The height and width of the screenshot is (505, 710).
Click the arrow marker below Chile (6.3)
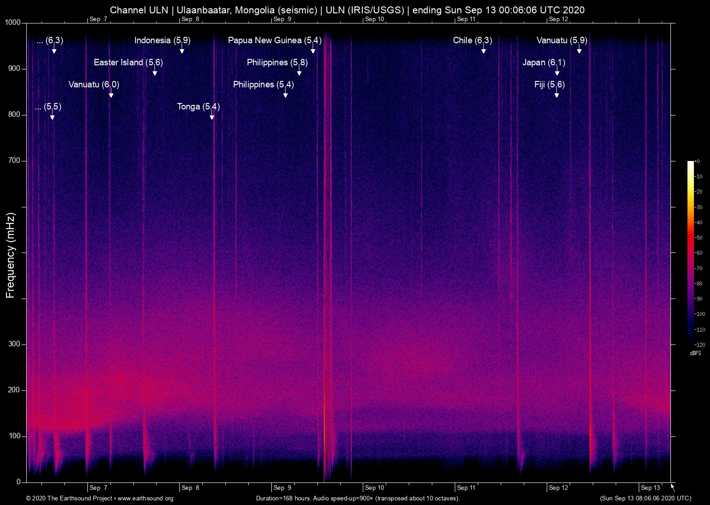pos(483,49)
